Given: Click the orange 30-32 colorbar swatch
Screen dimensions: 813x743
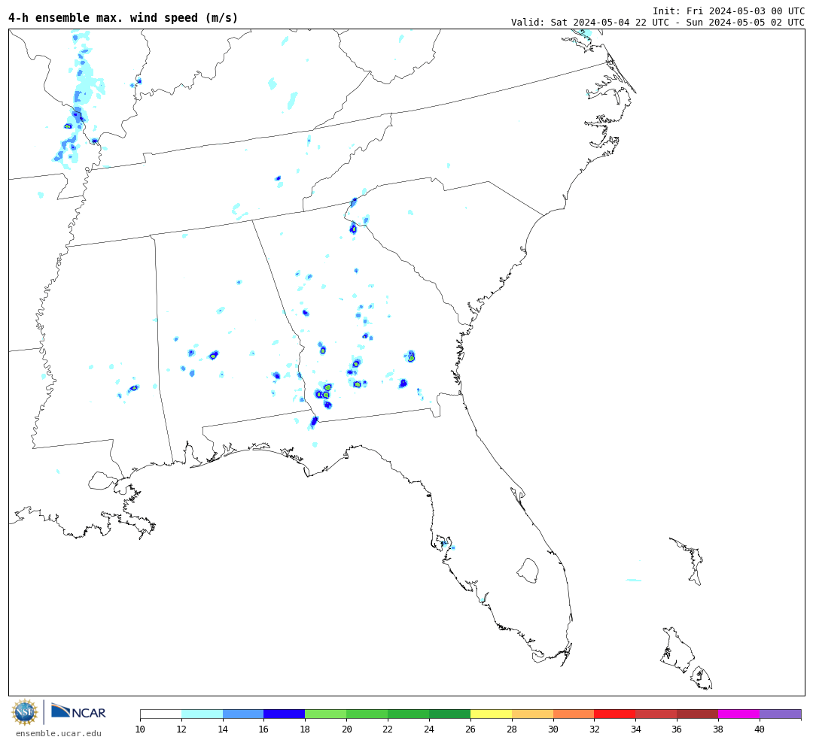Looking at the screenshot, I should pyautogui.click(x=574, y=714).
